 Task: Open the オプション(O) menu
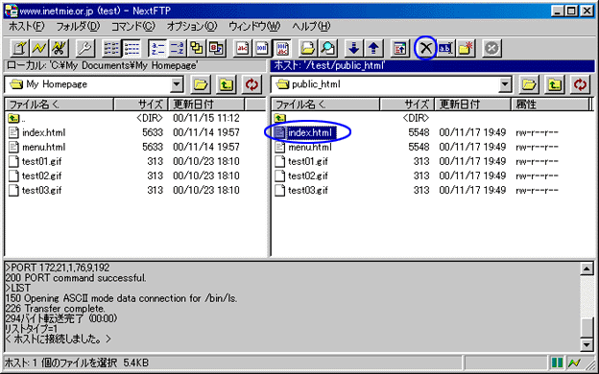[x=192, y=26]
